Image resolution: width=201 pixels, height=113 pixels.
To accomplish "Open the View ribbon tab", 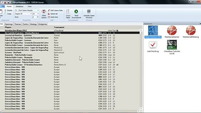I will coord(30,6).
